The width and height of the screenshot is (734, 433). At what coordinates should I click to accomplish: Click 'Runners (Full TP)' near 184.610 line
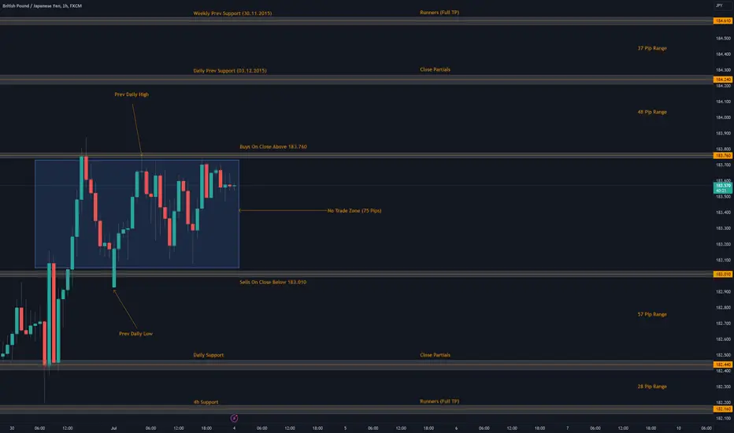pos(439,13)
